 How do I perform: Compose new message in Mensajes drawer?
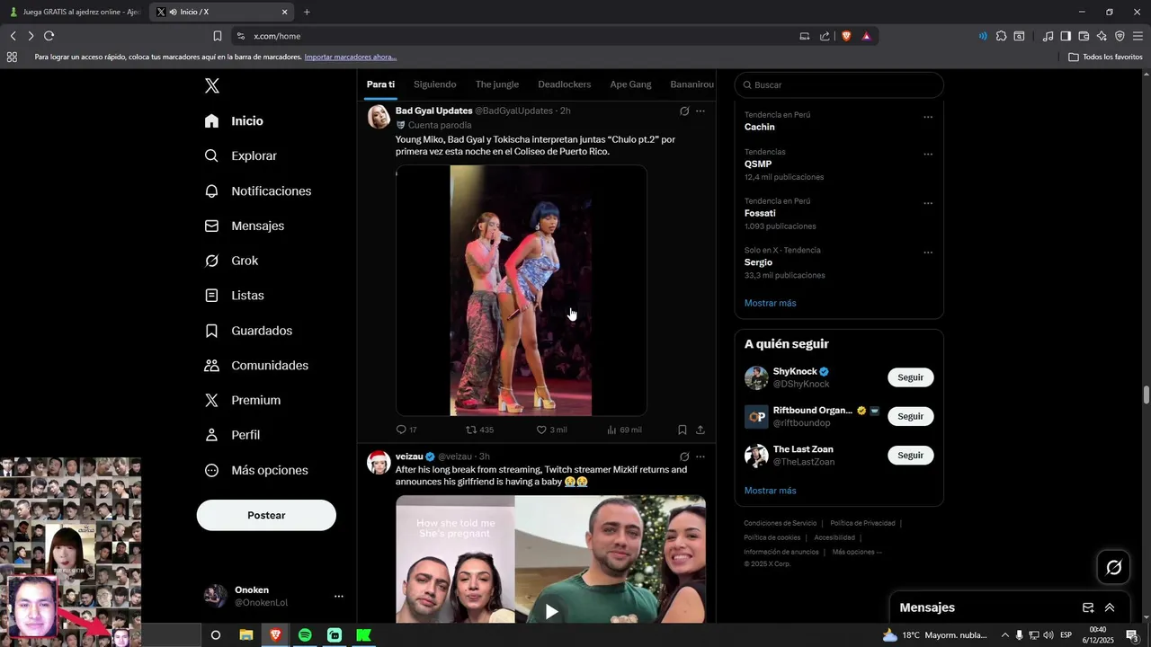1088,607
